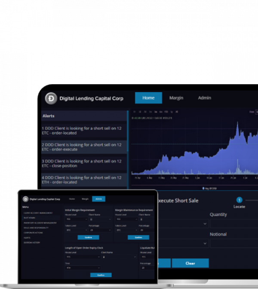Open the Home tab on the large laptop
Screen dimensions: 258x289
pos(148,98)
